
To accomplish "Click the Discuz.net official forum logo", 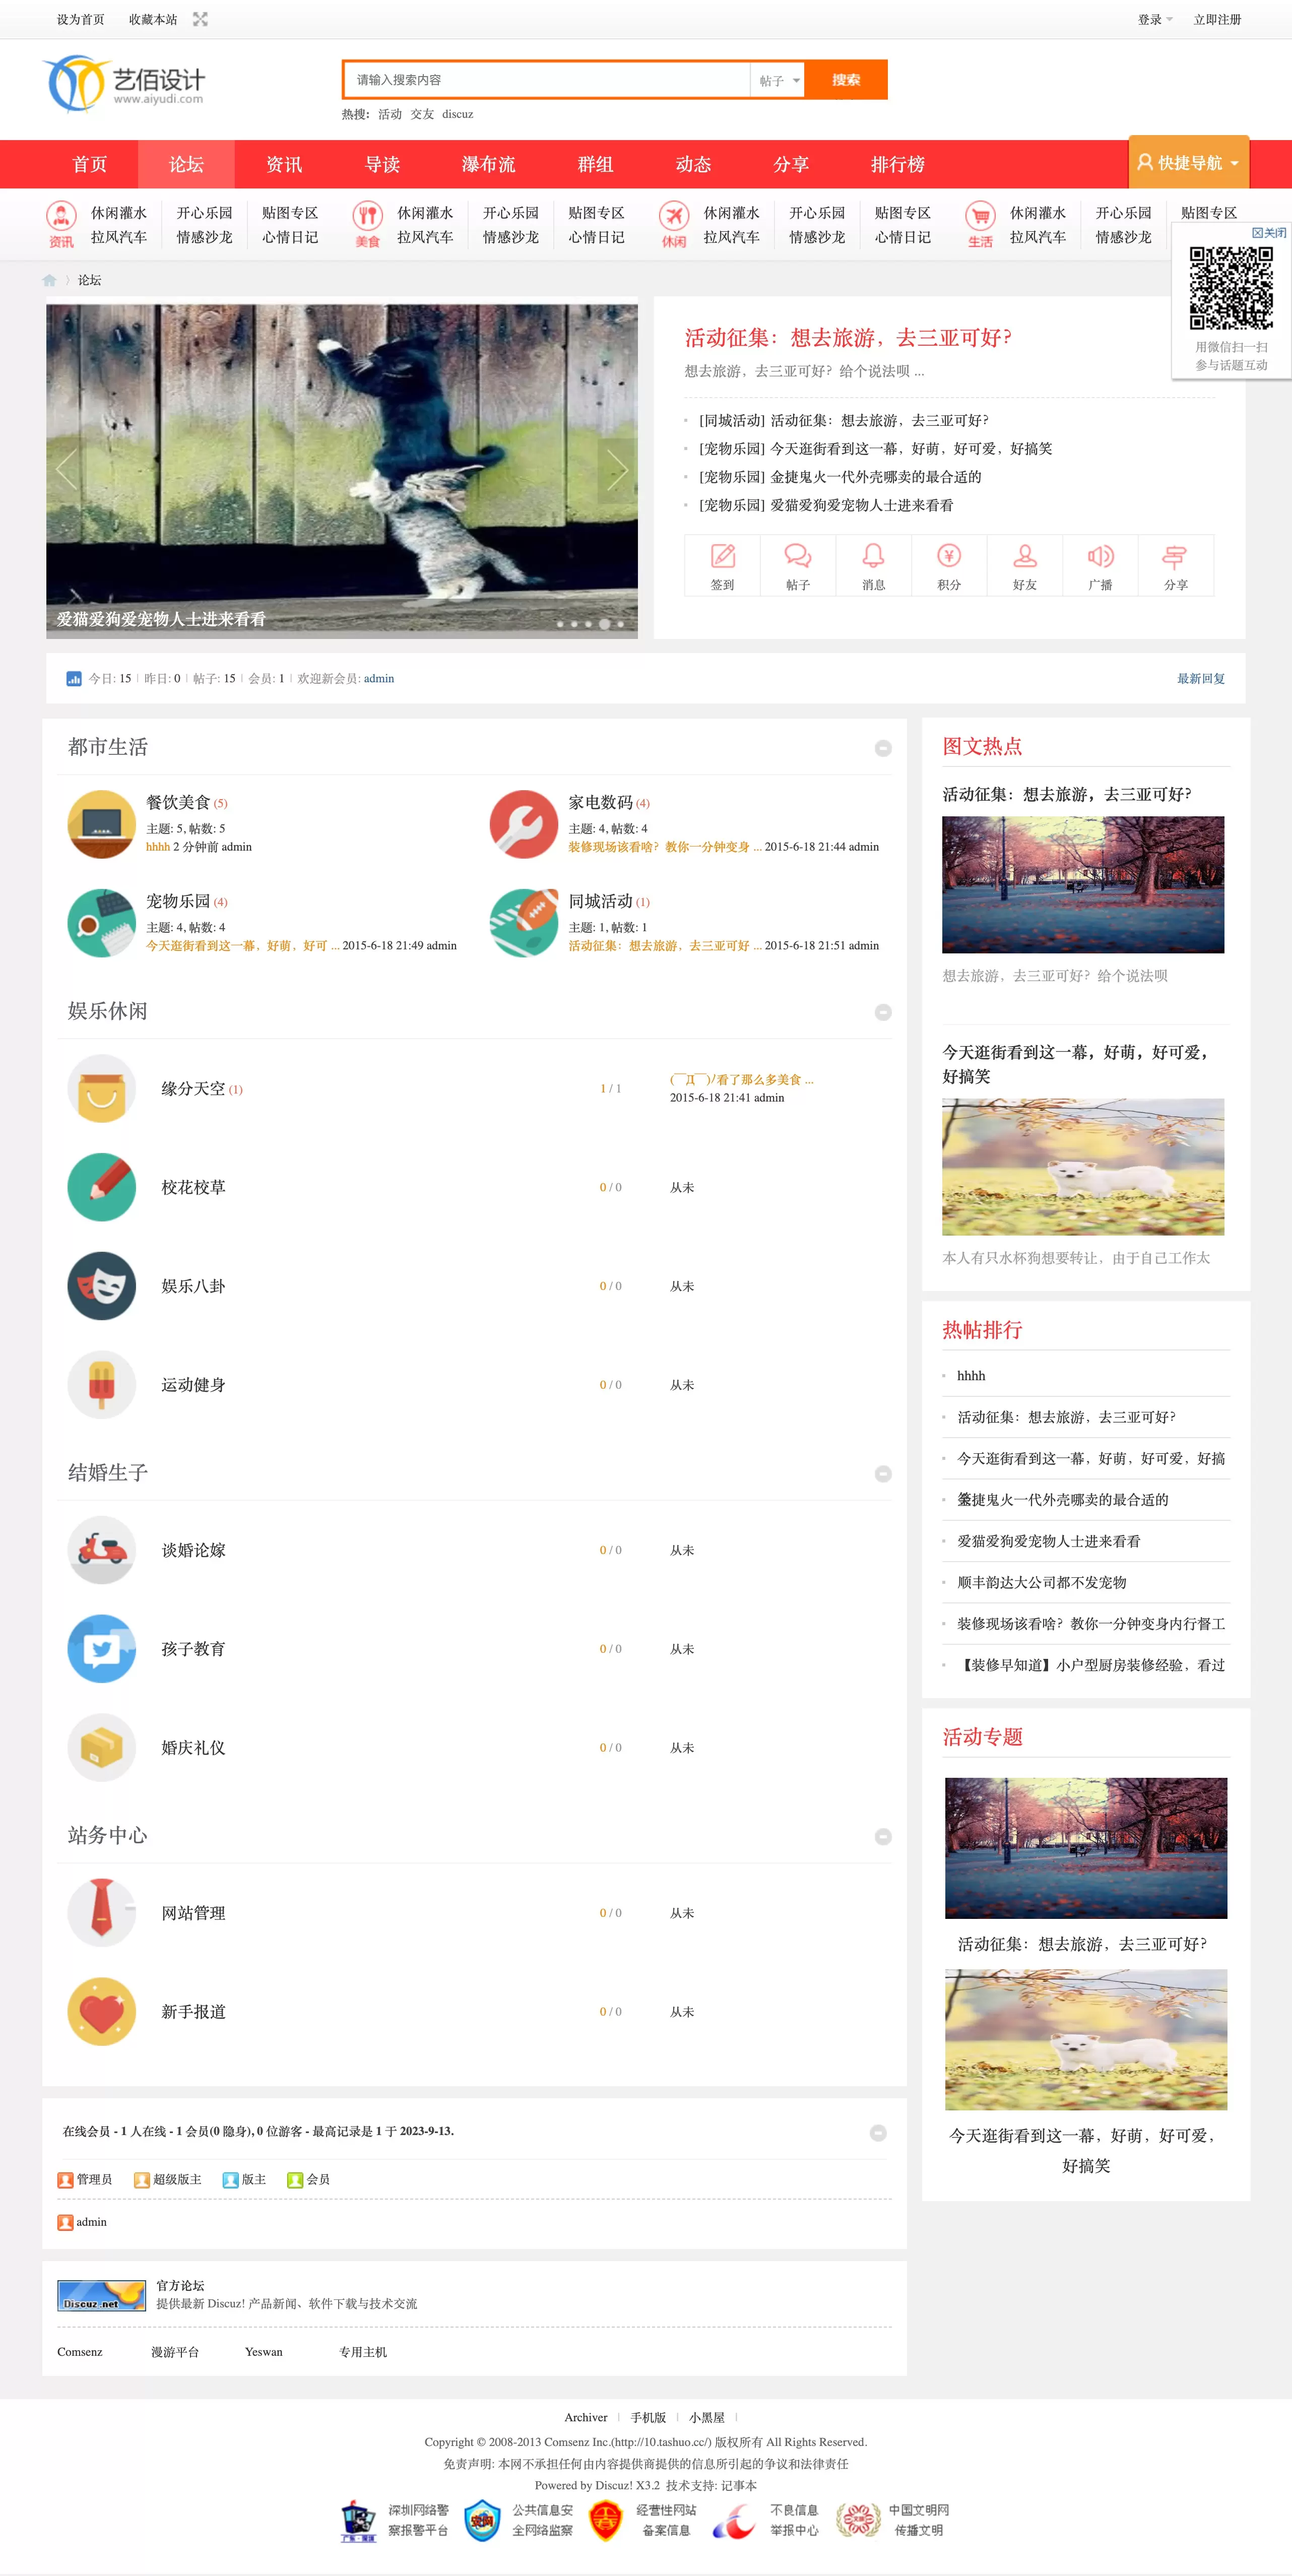I will point(102,2295).
